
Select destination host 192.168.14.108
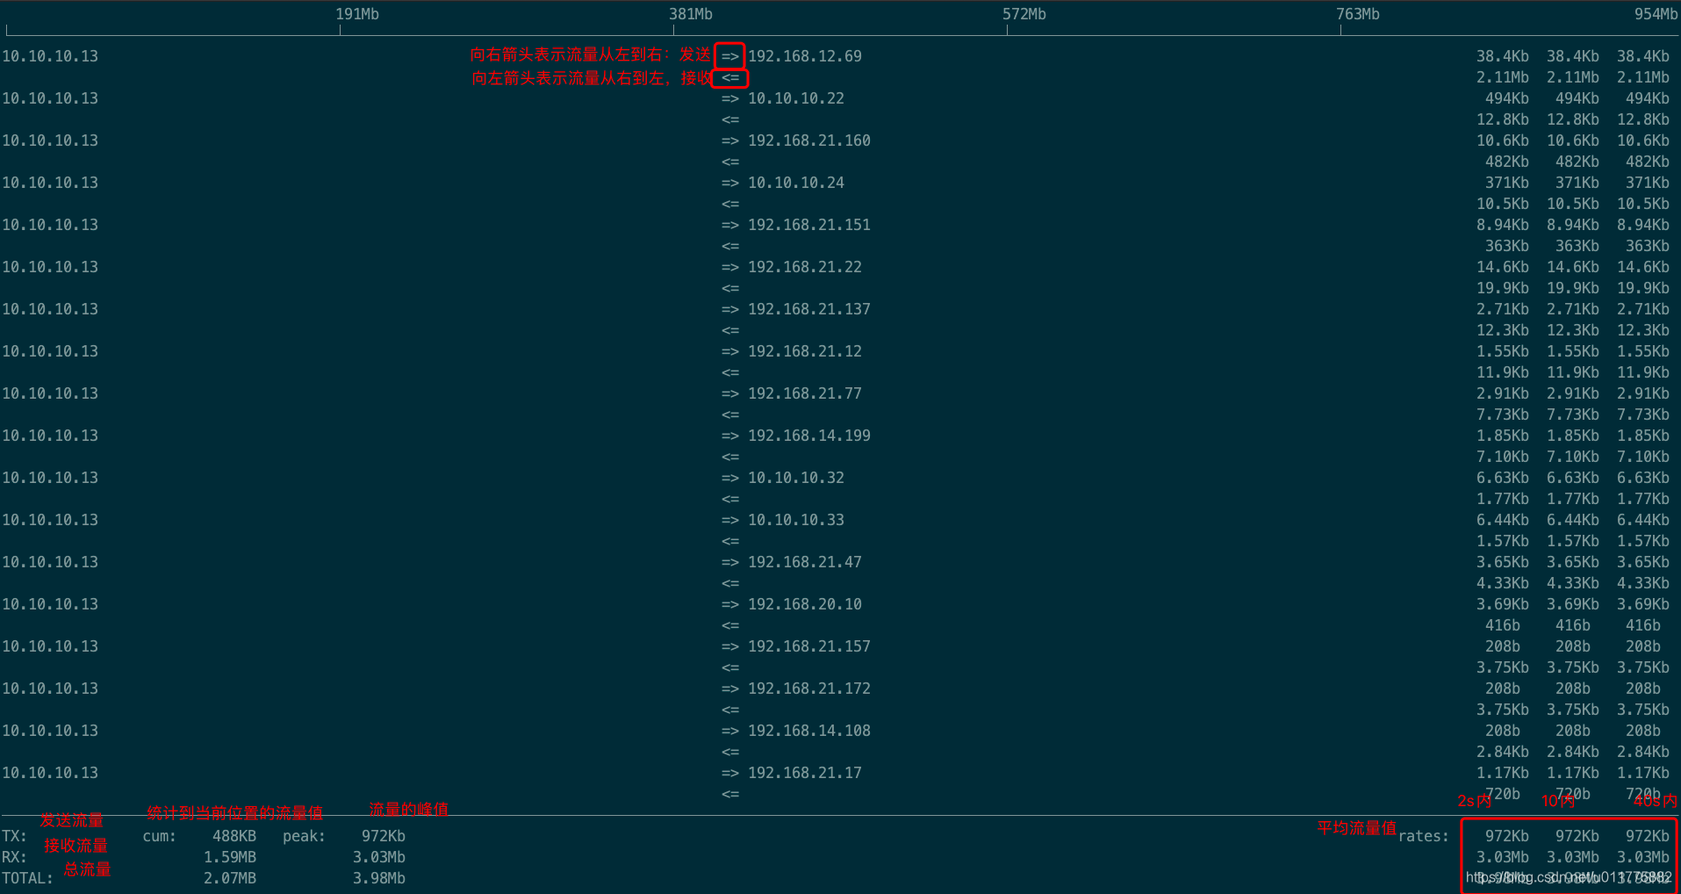pos(809,731)
